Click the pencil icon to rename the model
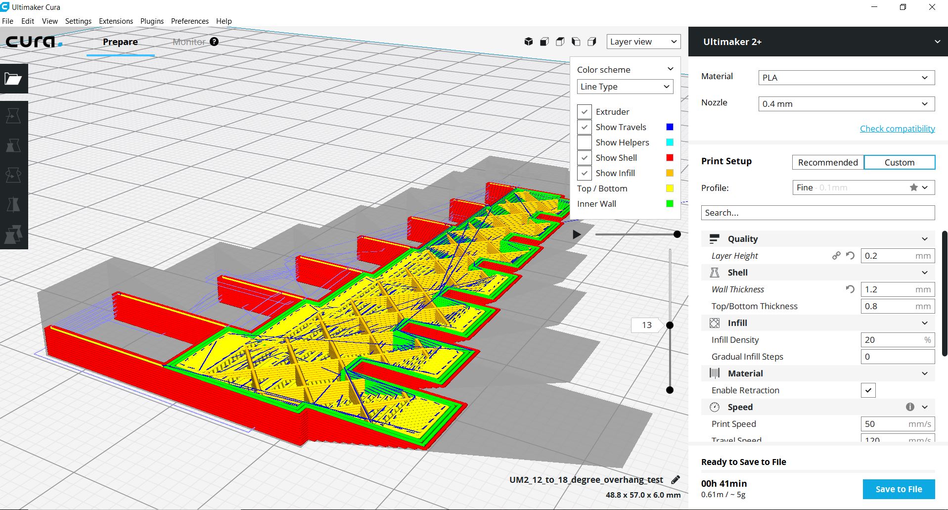The image size is (948, 510). (676, 479)
